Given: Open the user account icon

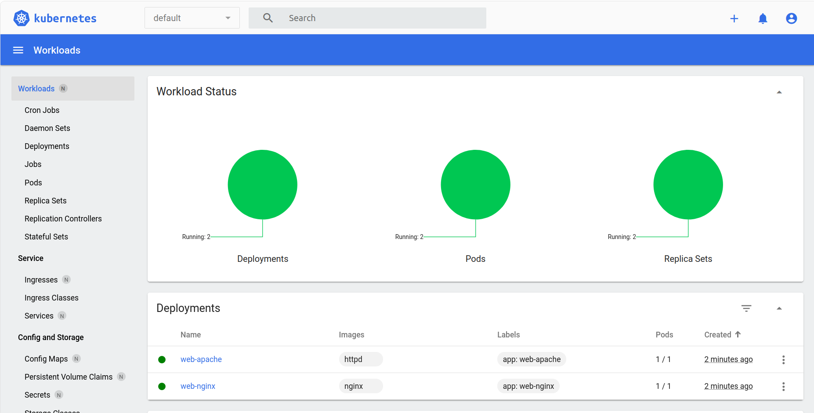Looking at the screenshot, I should coord(791,18).
